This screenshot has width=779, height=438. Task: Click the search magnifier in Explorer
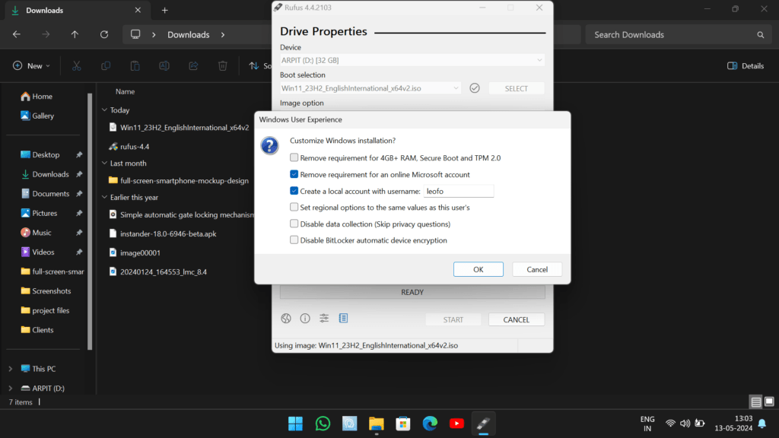[x=760, y=35]
